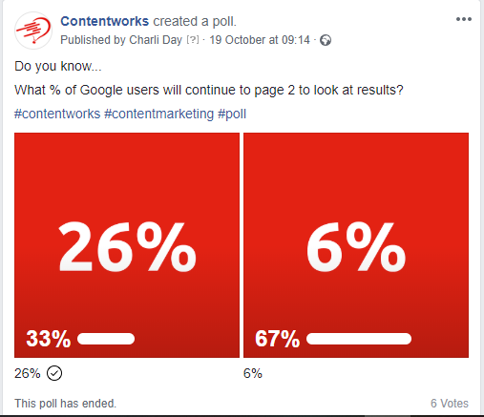Viewport: 484px width, 417px height.
Task: Click the public globe audience icon
Action: coord(326,40)
